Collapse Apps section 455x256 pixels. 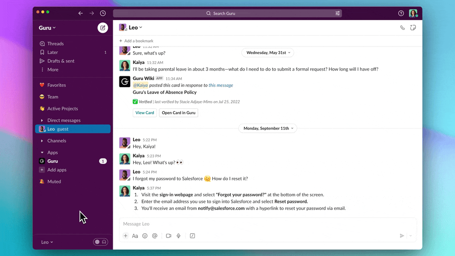point(42,152)
